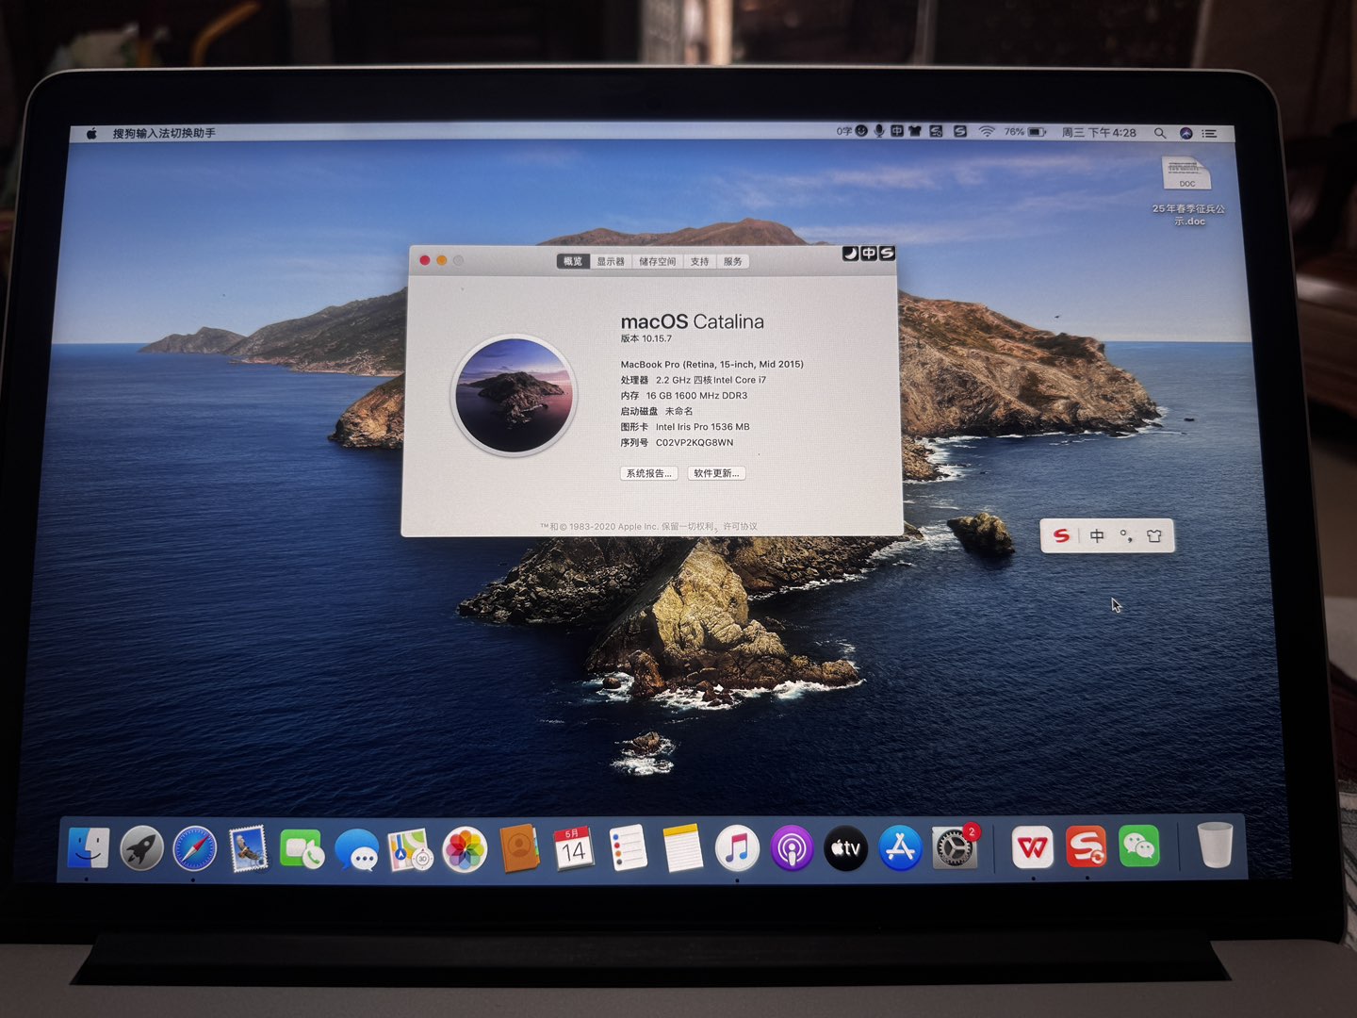Open the Apple menu
The width and height of the screenshot is (1357, 1018).
[91, 133]
